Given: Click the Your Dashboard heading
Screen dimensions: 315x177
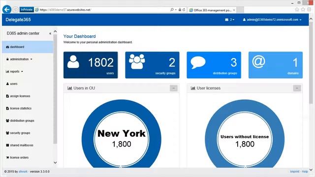Looking at the screenshot, I should (80, 36).
